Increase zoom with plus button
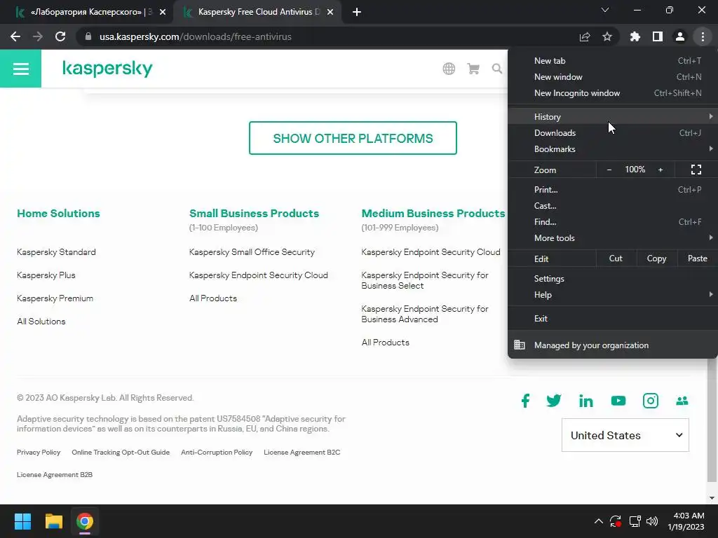This screenshot has width=718, height=538. point(661,170)
